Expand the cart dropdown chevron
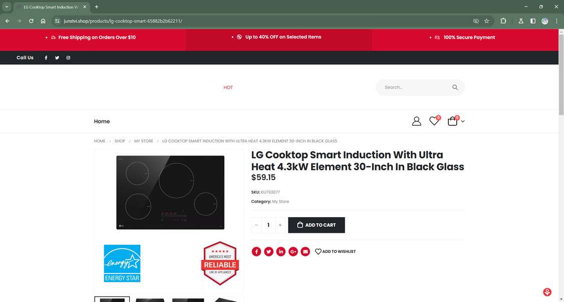 point(462,121)
